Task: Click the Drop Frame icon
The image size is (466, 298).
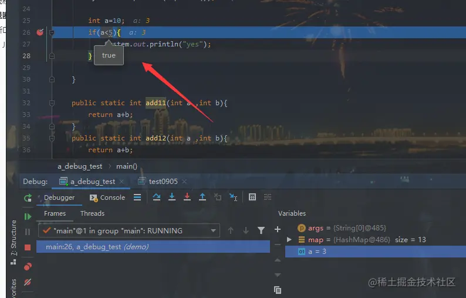Action: click(218, 197)
